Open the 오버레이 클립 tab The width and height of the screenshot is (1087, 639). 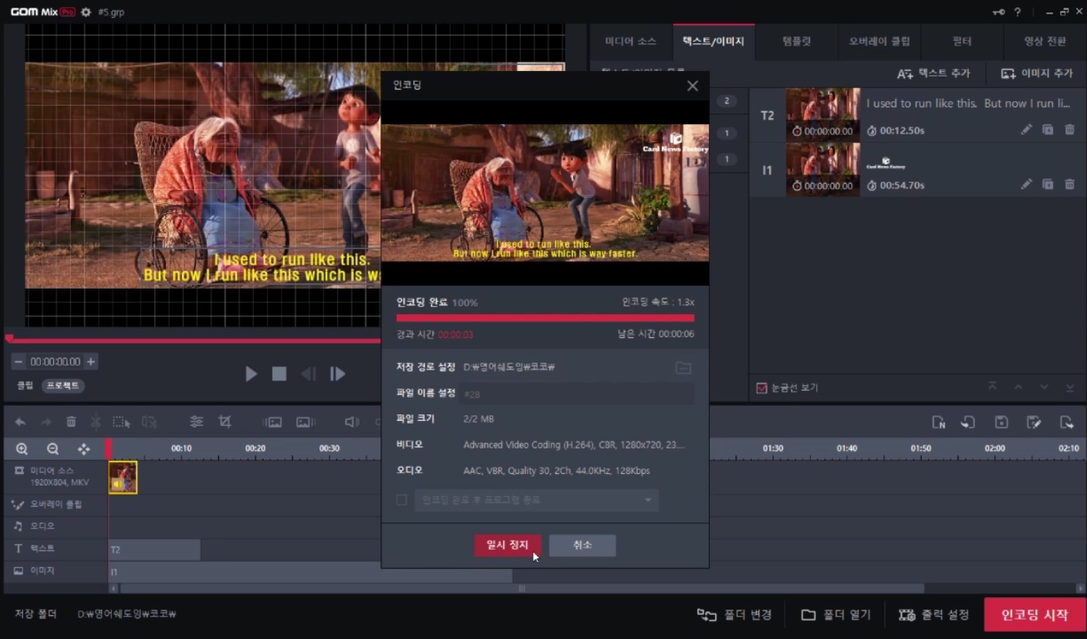(x=879, y=41)
